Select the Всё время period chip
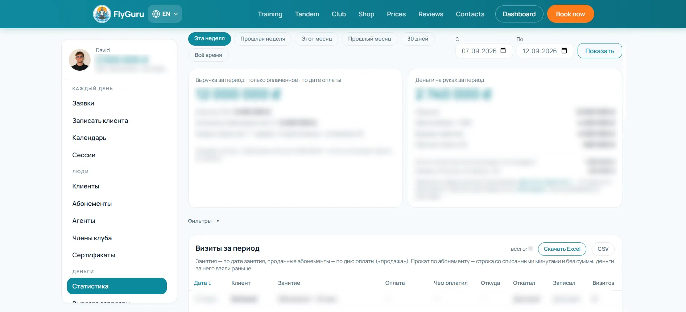Image resolution: width=686 pixels, height=312 pixels. 208,55
